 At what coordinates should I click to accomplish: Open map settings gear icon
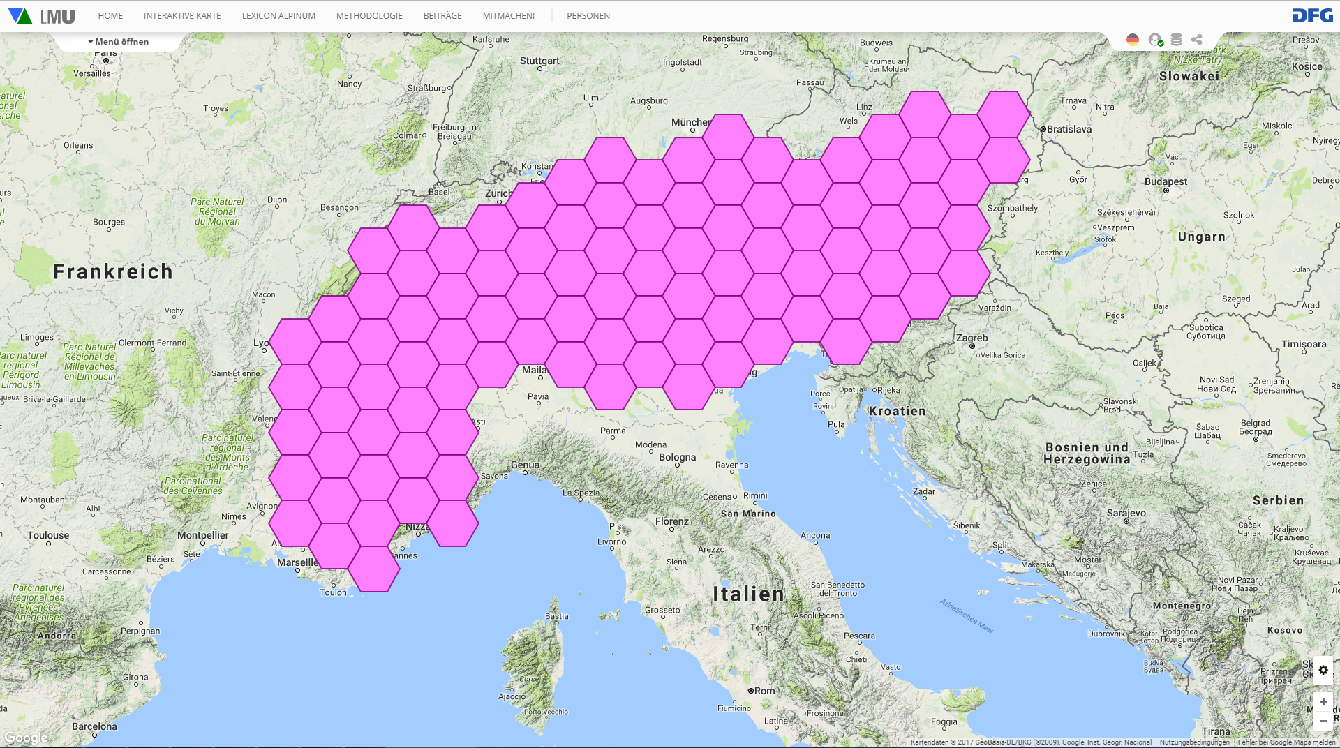(1323, 670)
